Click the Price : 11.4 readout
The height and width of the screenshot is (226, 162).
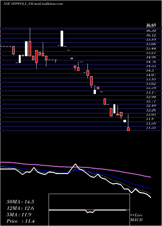20,221
